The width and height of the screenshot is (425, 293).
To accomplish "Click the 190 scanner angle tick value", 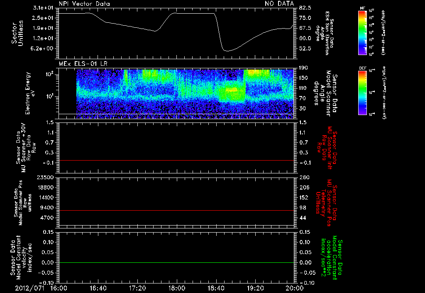I will tap(304, 68).
